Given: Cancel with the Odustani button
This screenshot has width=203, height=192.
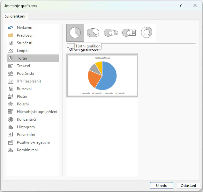Looking at the screenshot, I should tap(188, 186).
